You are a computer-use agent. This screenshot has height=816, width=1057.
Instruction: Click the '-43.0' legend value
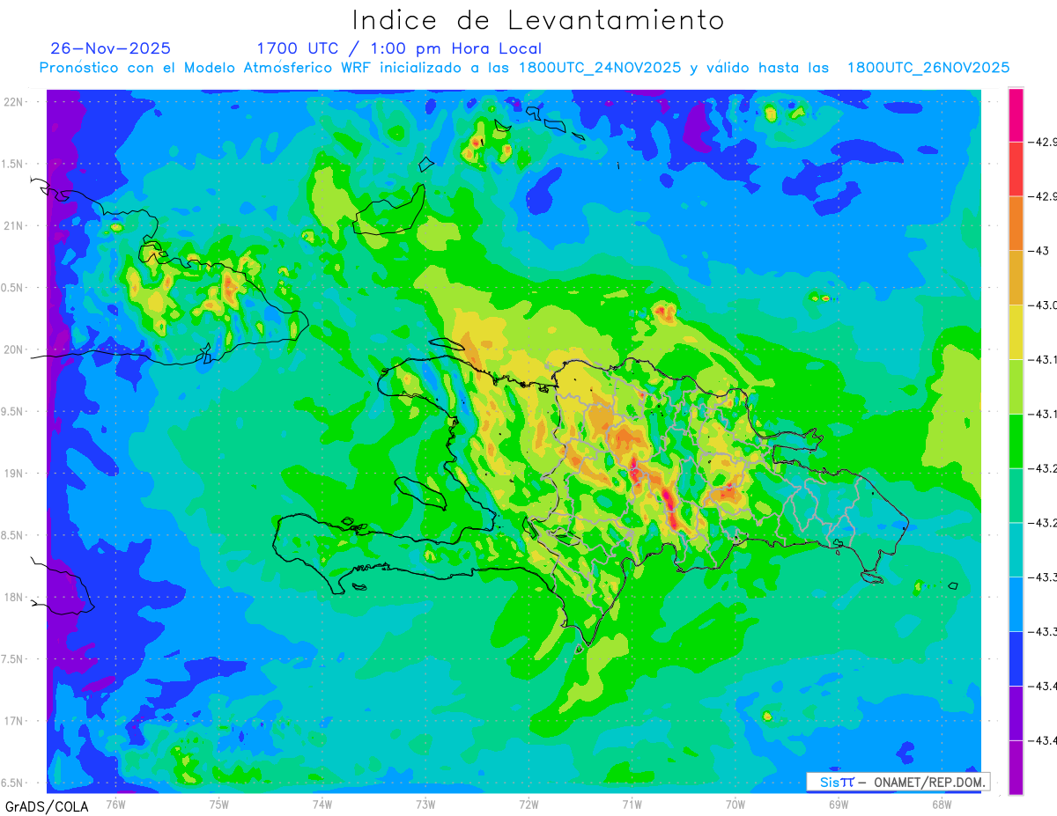[x=1045, y=305]
